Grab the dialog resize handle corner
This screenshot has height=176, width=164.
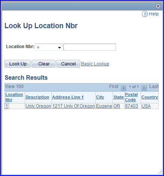[160, 172]
